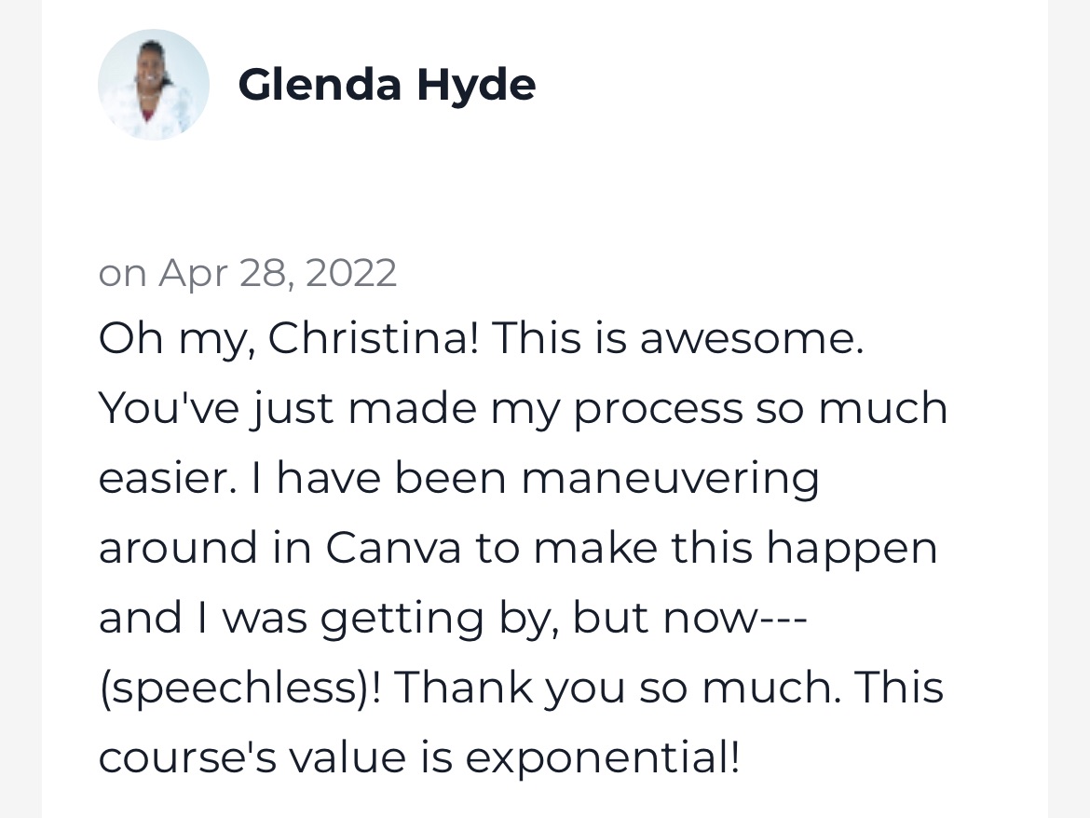Click the name "Christina" in the review
Screen dimensions: 1090x818
pos(373,340)
